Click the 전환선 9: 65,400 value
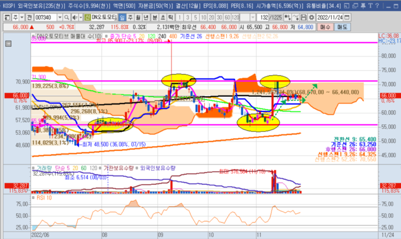Viewport: 401px width, 239px height. coord(354,139)
